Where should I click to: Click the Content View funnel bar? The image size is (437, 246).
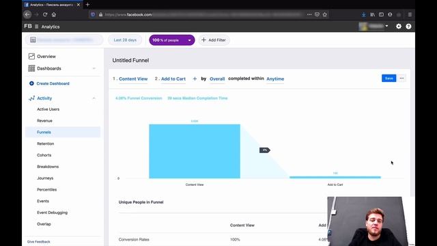coord(195,151)
